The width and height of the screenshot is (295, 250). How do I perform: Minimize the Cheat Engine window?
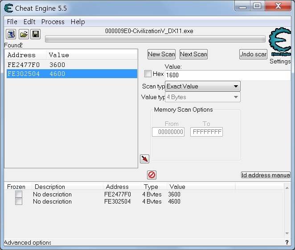point(242,7)
